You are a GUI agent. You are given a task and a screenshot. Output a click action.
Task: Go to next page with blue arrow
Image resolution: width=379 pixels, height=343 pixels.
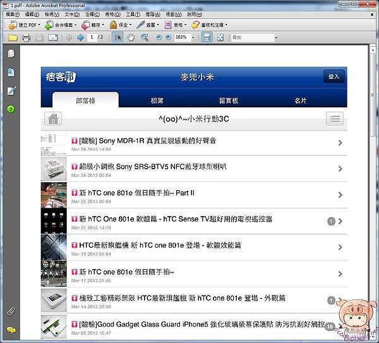click(80, 37)
